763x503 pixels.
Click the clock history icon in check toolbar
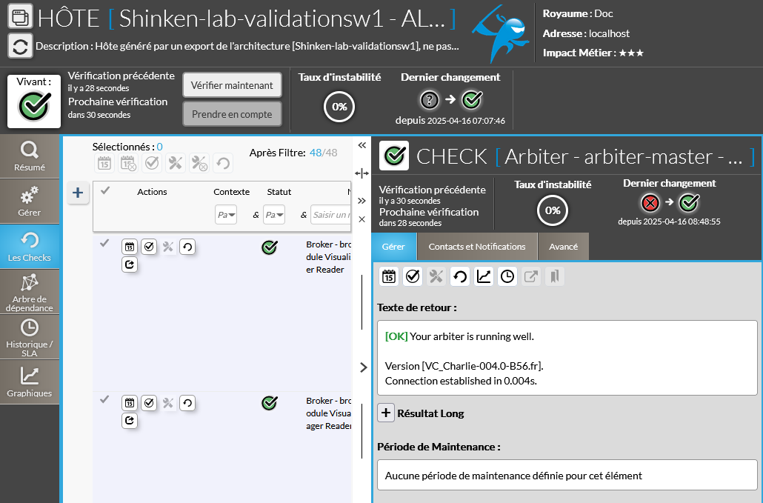pos(507,276)
